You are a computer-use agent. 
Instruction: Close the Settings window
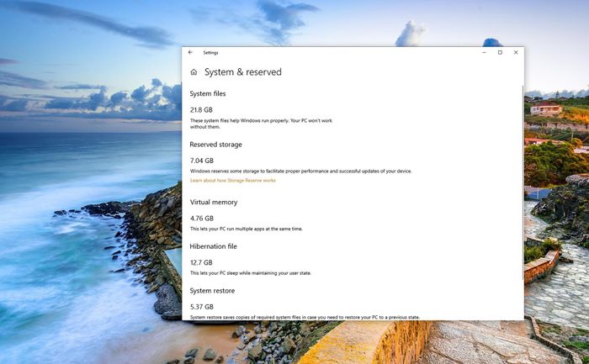[516, 52]
